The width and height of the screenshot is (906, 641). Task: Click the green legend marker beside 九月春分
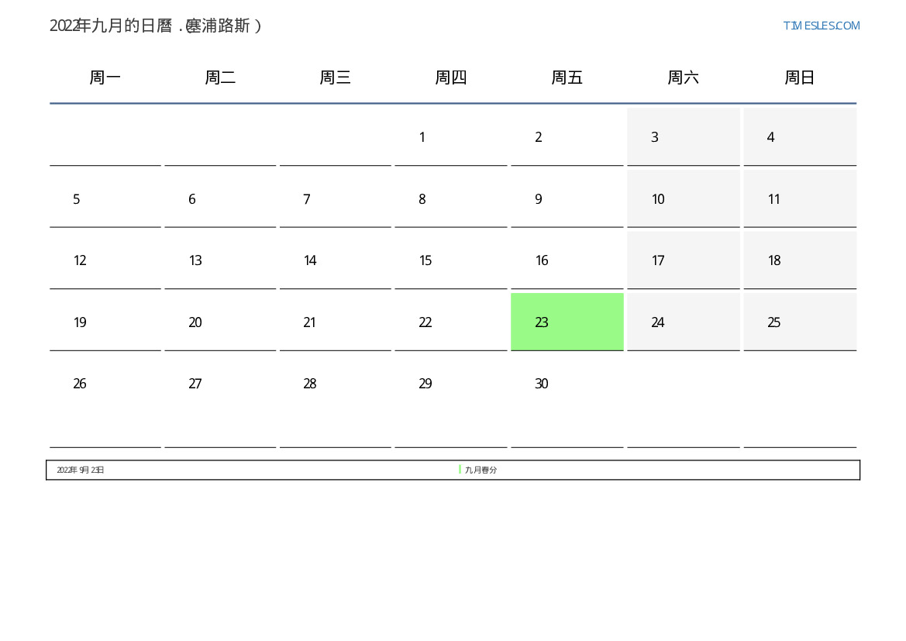pos(460,470)
